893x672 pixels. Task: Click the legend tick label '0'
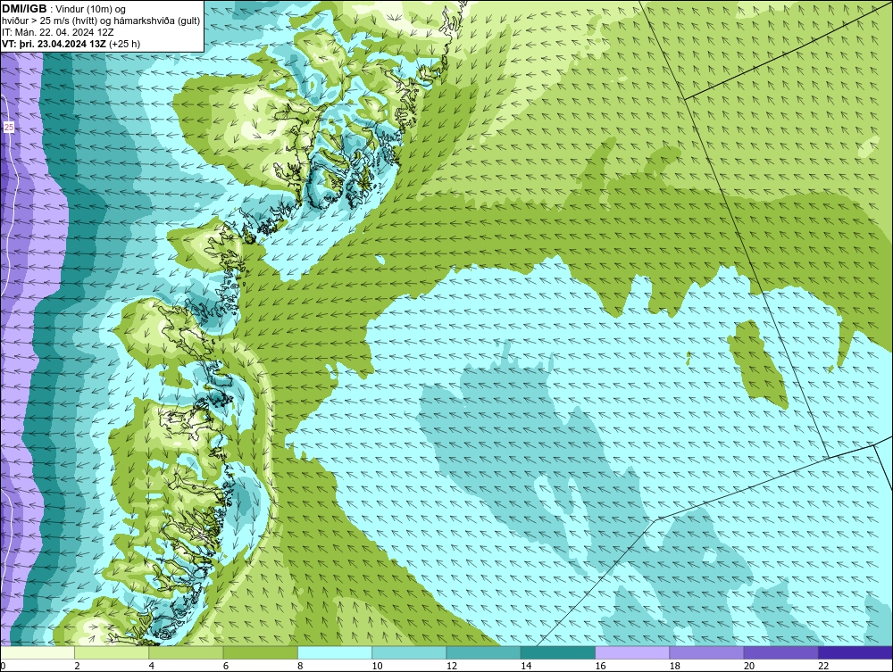[x=4, y=666]
